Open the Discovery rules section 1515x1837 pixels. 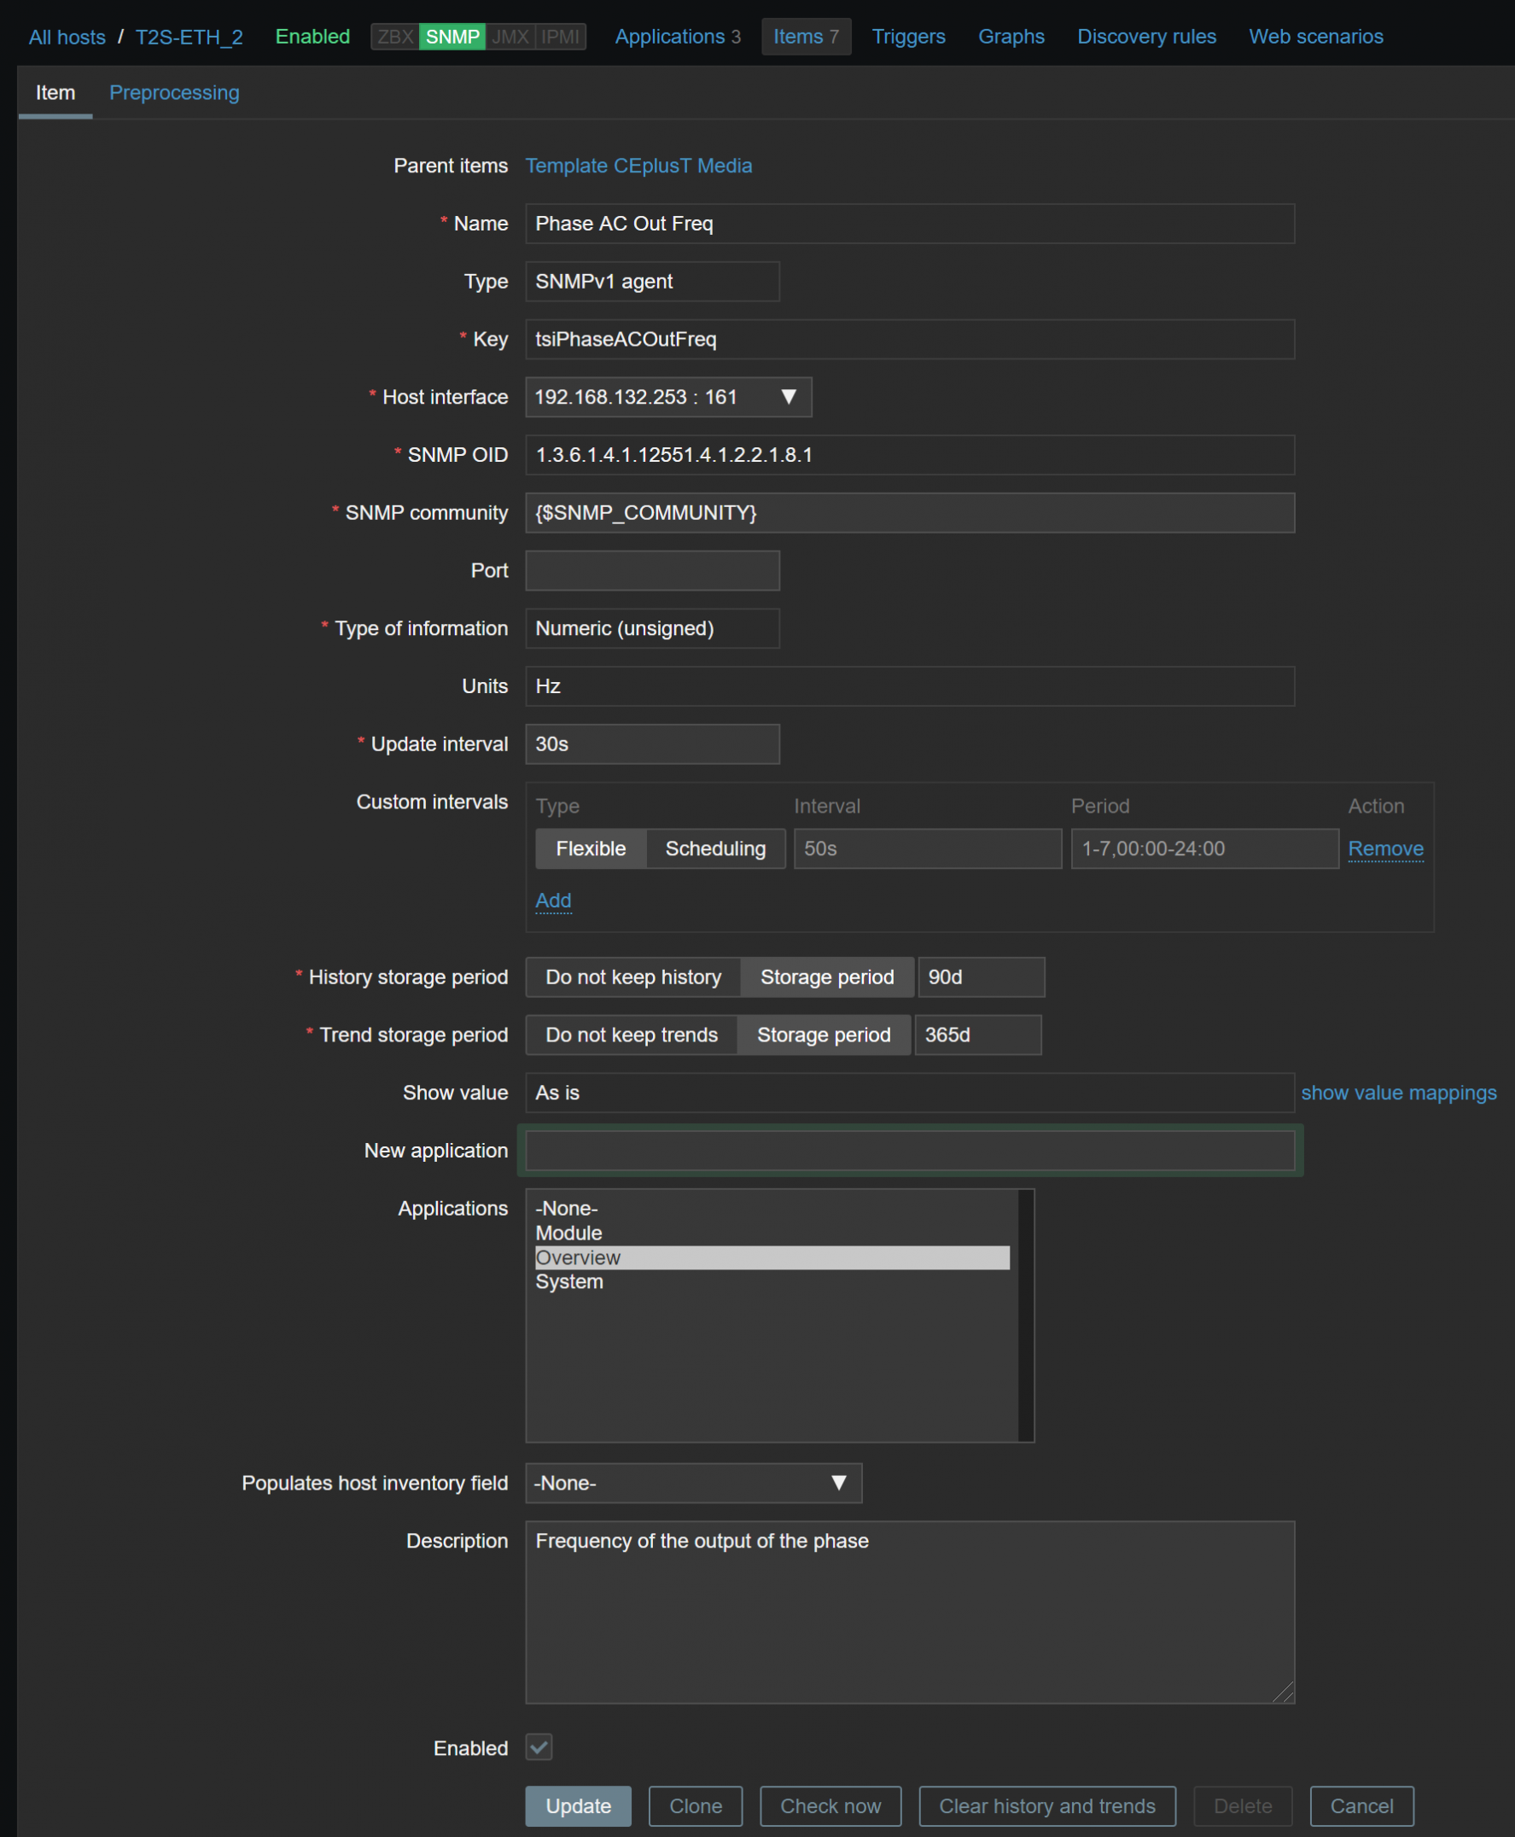click(1145, 37)
